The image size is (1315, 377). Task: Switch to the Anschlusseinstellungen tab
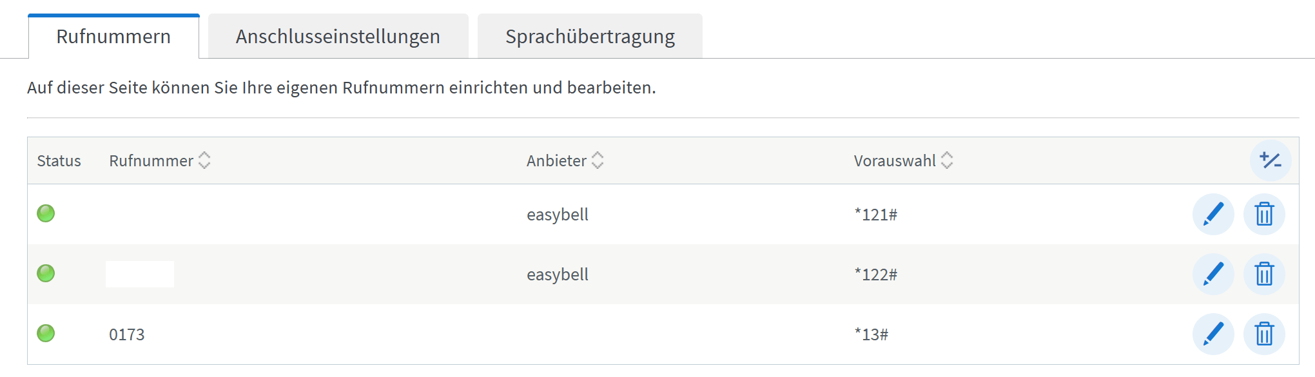tap(338, 37)
